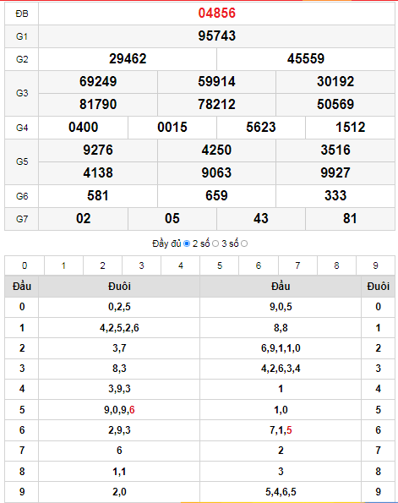Click the special prize number 04856
398x503 pixels.
pos(217,14)
